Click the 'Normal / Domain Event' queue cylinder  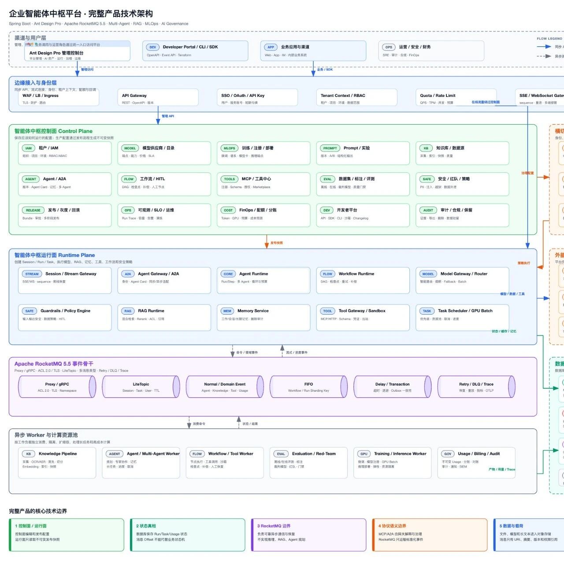225,387
